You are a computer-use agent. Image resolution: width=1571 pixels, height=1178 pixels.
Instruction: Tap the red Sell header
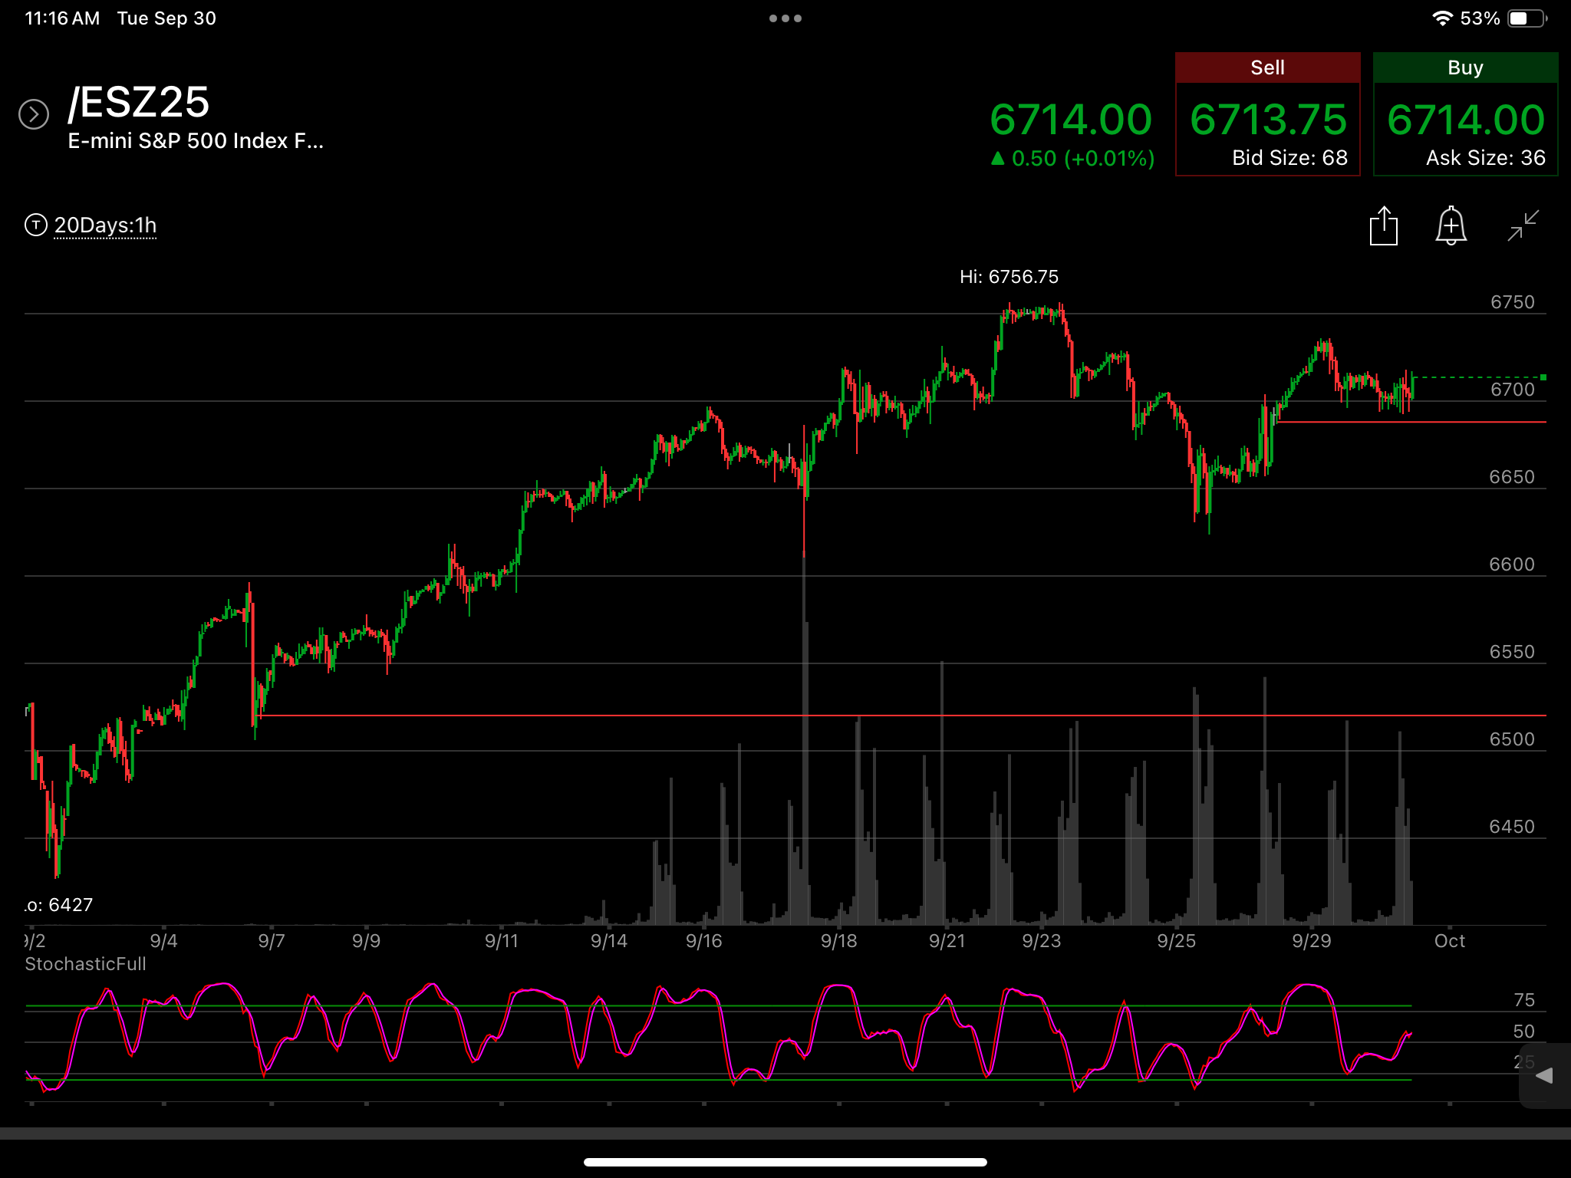1267,67
